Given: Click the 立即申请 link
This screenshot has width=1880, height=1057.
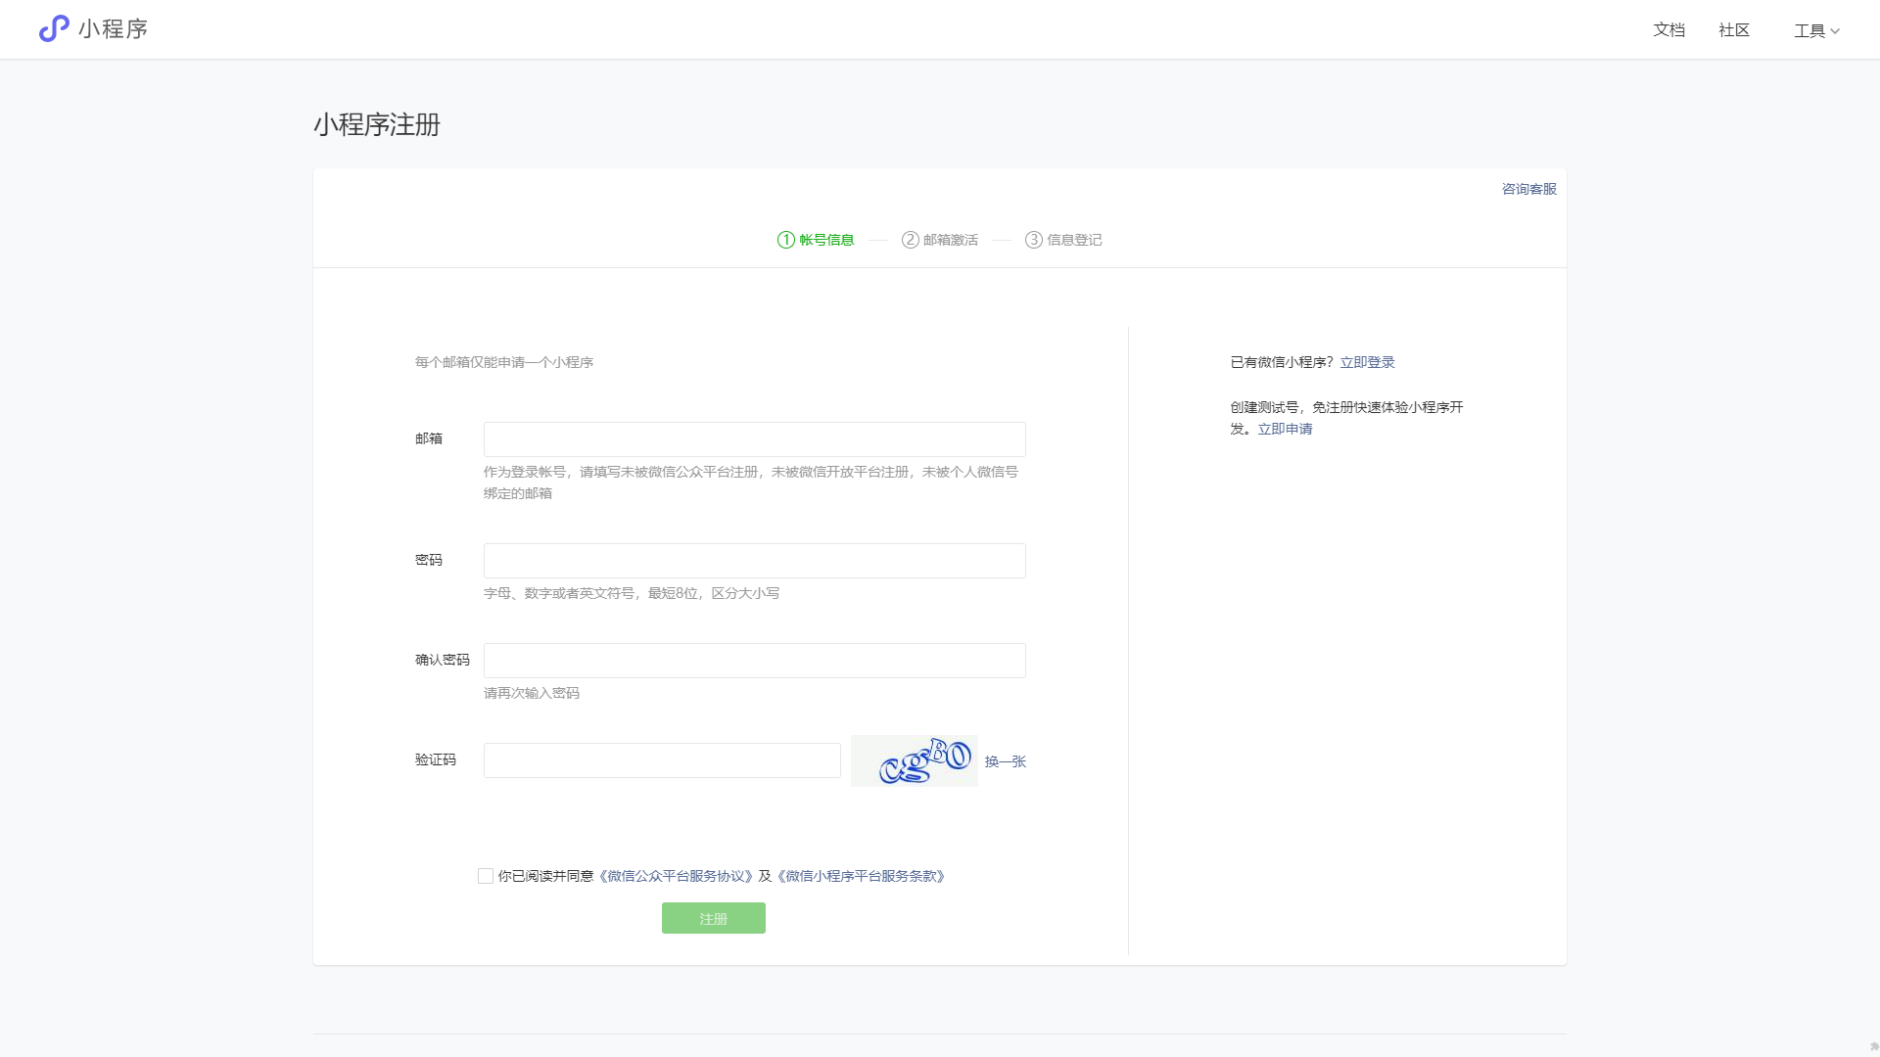Looking at the screenshot, I should coord(1285,429).
